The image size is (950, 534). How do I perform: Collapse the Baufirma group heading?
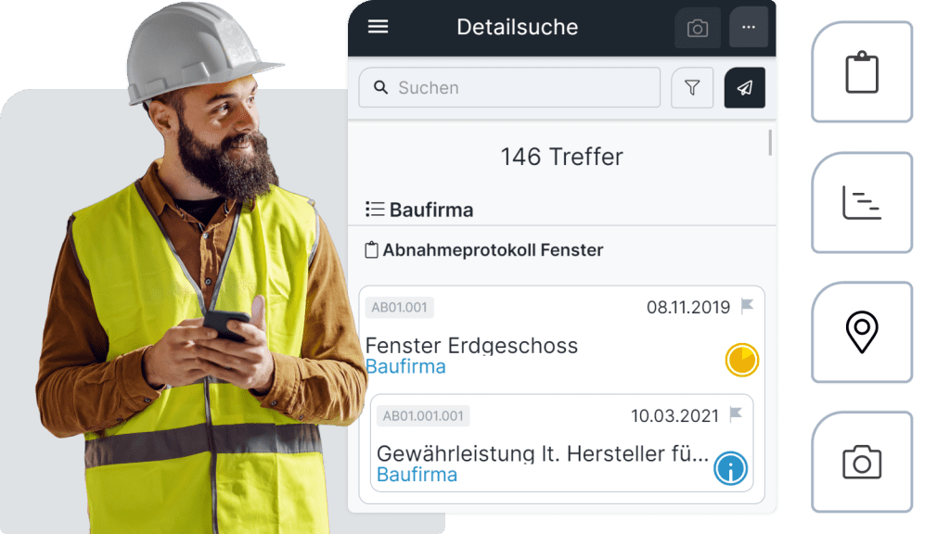pos(419,210)
